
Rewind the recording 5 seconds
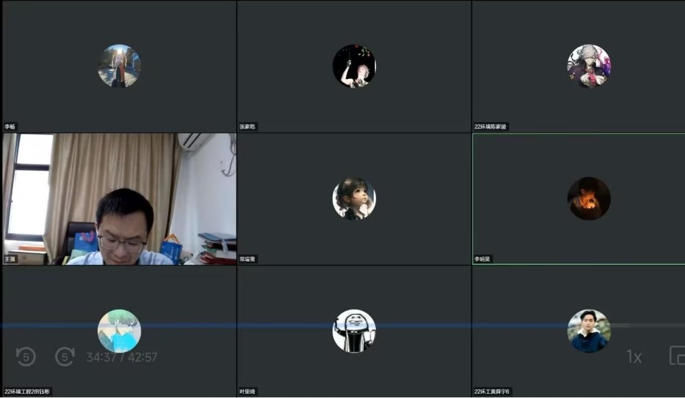[25, 357]
